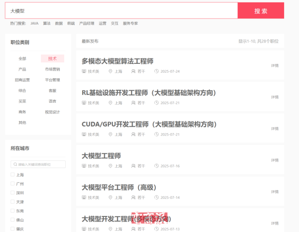Click category icon under RL基础设施开发工程师

tap(84, 103)
